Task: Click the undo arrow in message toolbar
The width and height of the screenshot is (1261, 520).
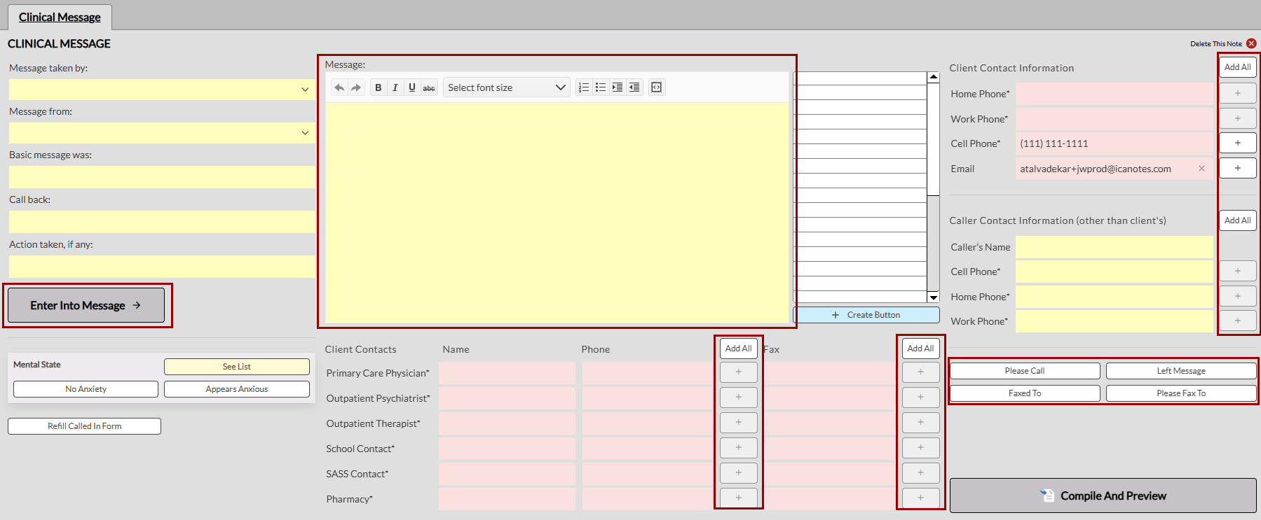Action: coord(339,87)
